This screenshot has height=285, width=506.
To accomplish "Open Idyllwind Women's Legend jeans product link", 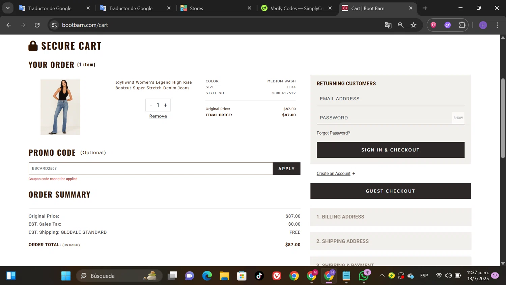I will click(153, 85).
